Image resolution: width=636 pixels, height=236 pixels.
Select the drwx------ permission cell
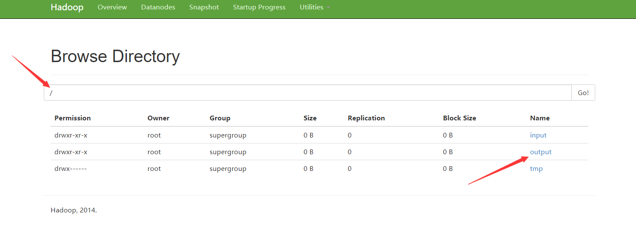coord(70,169)
